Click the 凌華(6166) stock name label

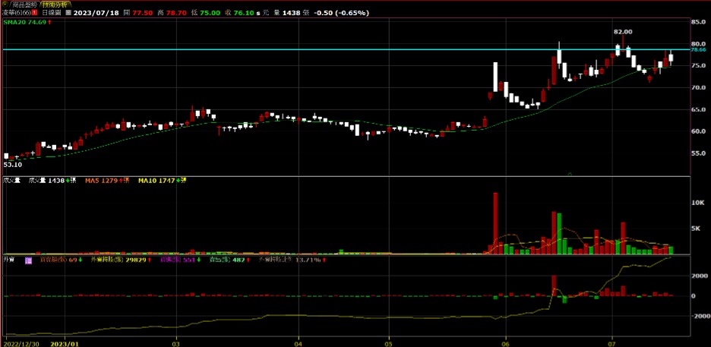[x=15, y=14]
